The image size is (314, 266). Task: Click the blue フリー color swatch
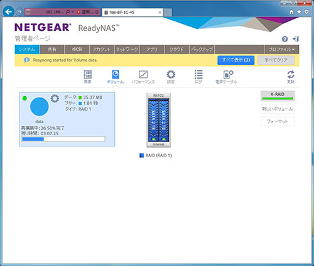(x=80, y=103)
